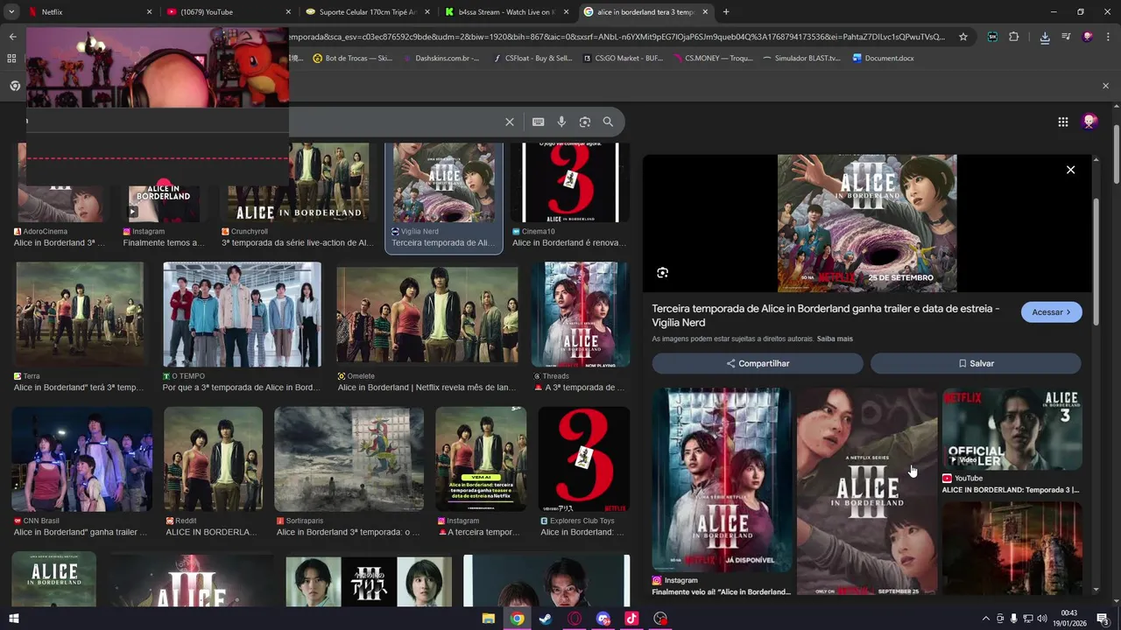Search inside the image with Lens button
The height and width of the screenshot is (630, 1121).
tap(663, 273)
